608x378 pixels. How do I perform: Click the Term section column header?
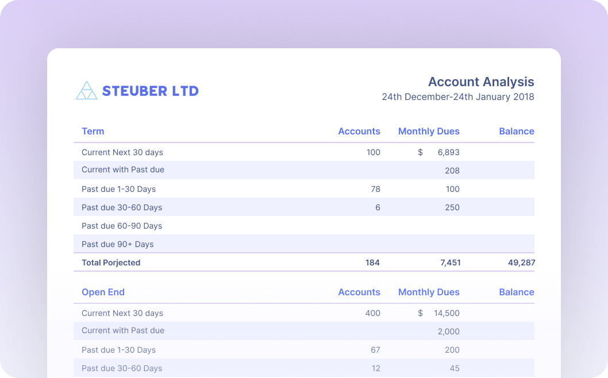click(93, 131)
